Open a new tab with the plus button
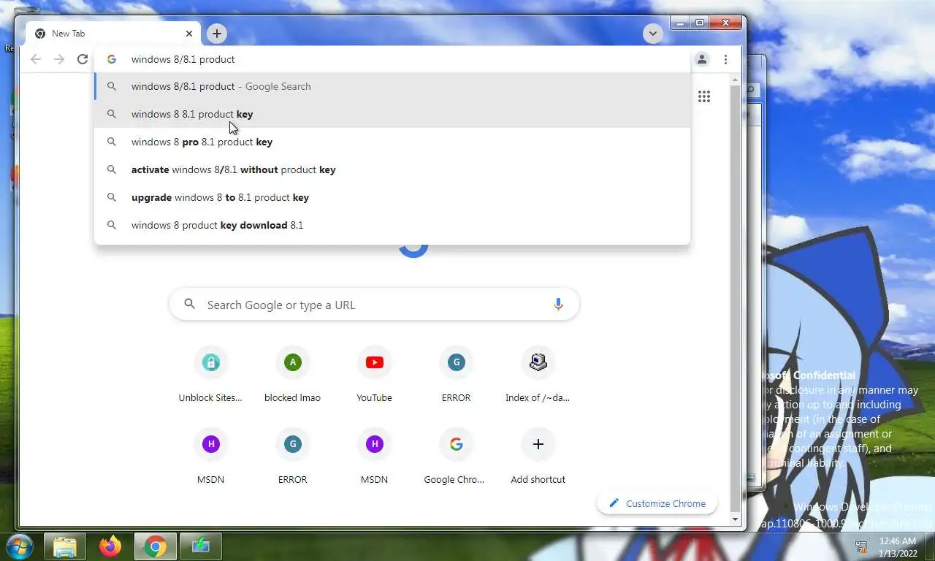The image size is (935, 561). [216, 34]
